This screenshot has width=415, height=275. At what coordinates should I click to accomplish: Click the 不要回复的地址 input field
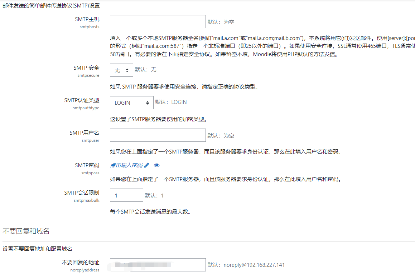[158, 265]
